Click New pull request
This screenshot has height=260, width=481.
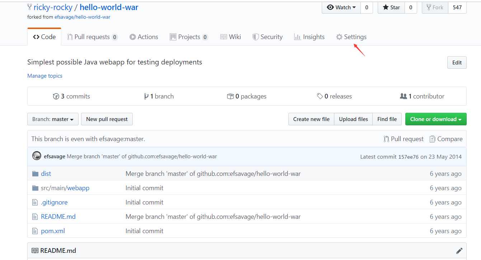pos(107,119)
